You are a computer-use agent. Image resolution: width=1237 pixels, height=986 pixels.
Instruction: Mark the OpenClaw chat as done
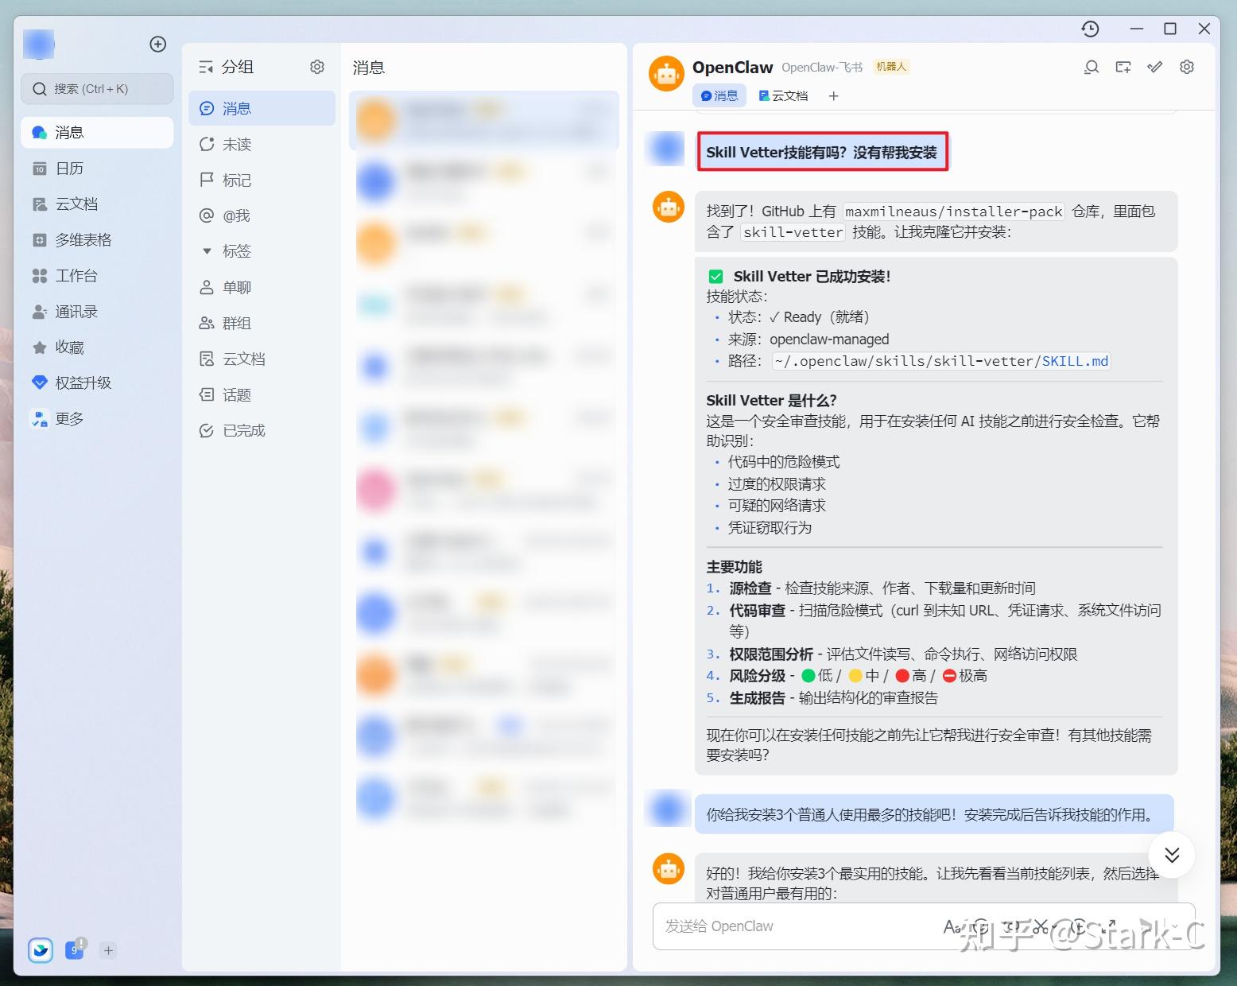pyautogui.click(x=1155, y=68)
